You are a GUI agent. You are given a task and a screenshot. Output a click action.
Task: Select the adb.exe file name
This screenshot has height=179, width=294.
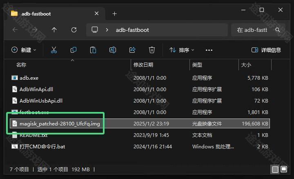(29, 78)
